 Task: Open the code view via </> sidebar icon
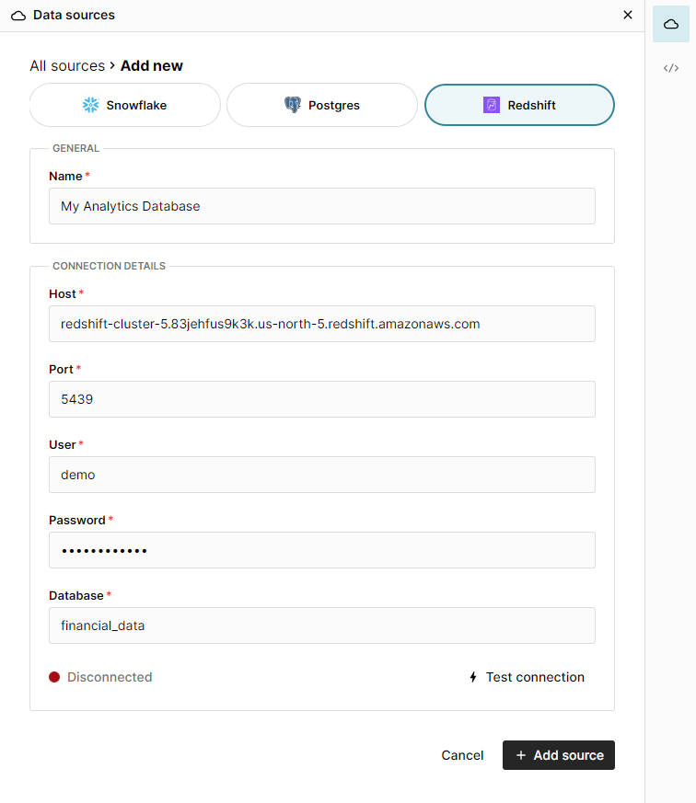[670, 67]
